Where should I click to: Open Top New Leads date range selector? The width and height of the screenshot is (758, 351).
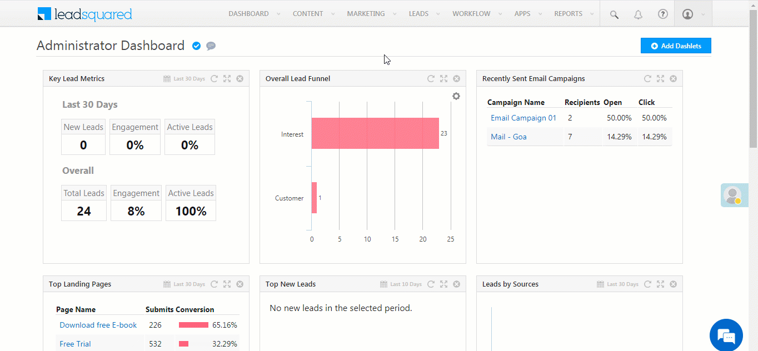point(401,284)
